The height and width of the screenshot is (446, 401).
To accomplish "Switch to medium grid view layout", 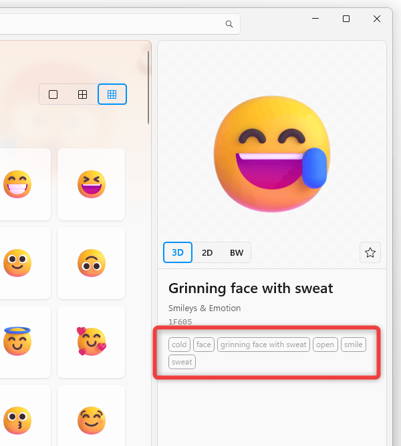I will [x=83, y=94].
